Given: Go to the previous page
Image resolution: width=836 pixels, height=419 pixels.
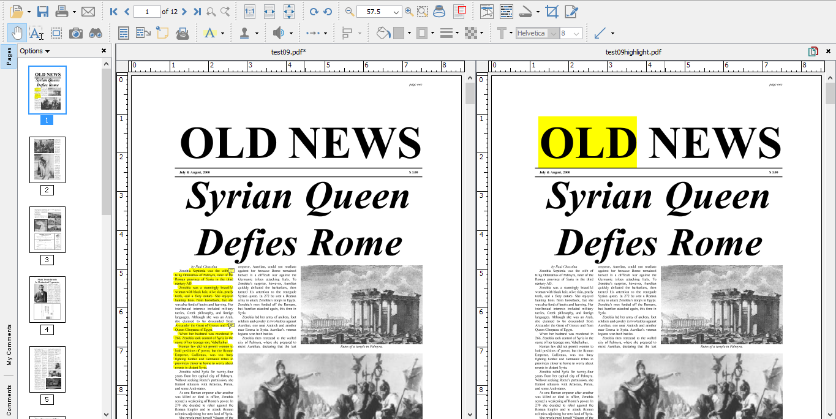Looking at the screenshot, I should pyautogui.click(x=127, y=12).
